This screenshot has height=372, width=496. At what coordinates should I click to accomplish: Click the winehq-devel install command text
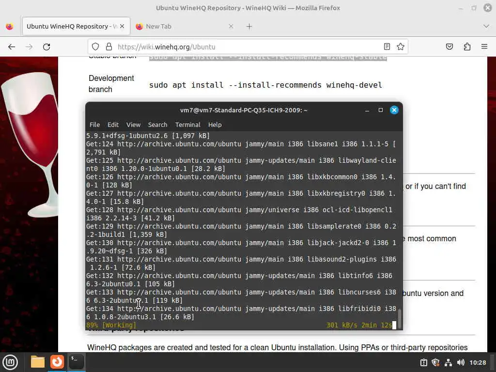(x=266, y=85)
